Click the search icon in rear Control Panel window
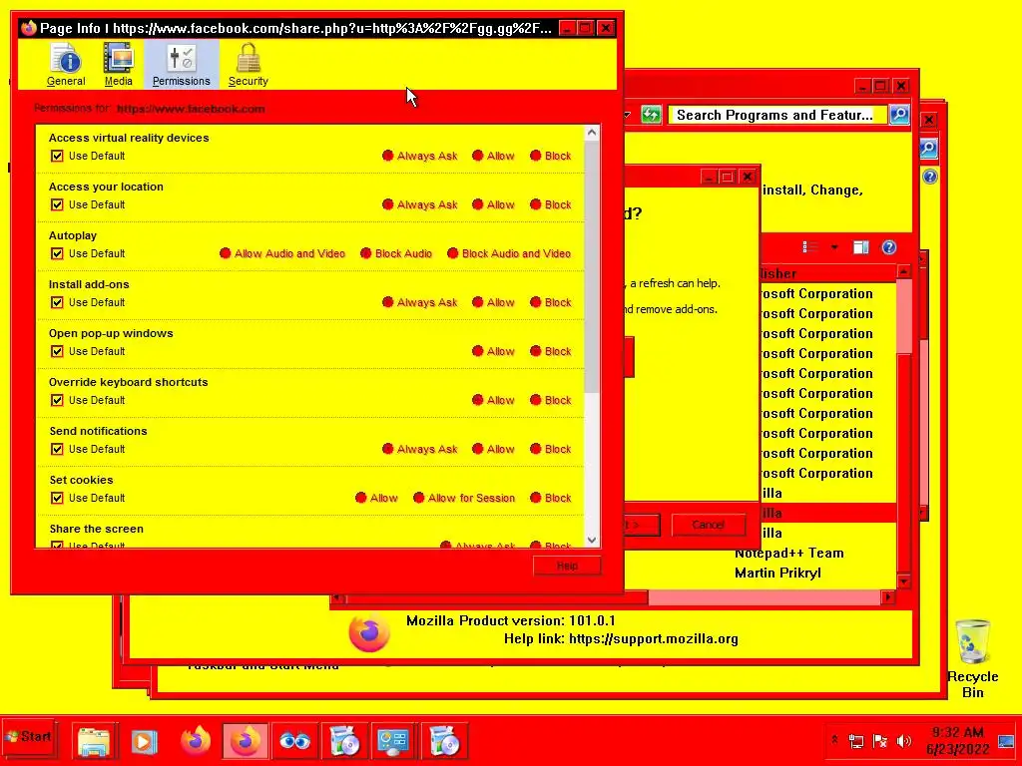 tap(929, 149)
